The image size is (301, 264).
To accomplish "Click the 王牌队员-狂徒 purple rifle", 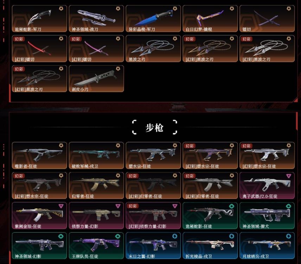I will [x=96, y=244].
